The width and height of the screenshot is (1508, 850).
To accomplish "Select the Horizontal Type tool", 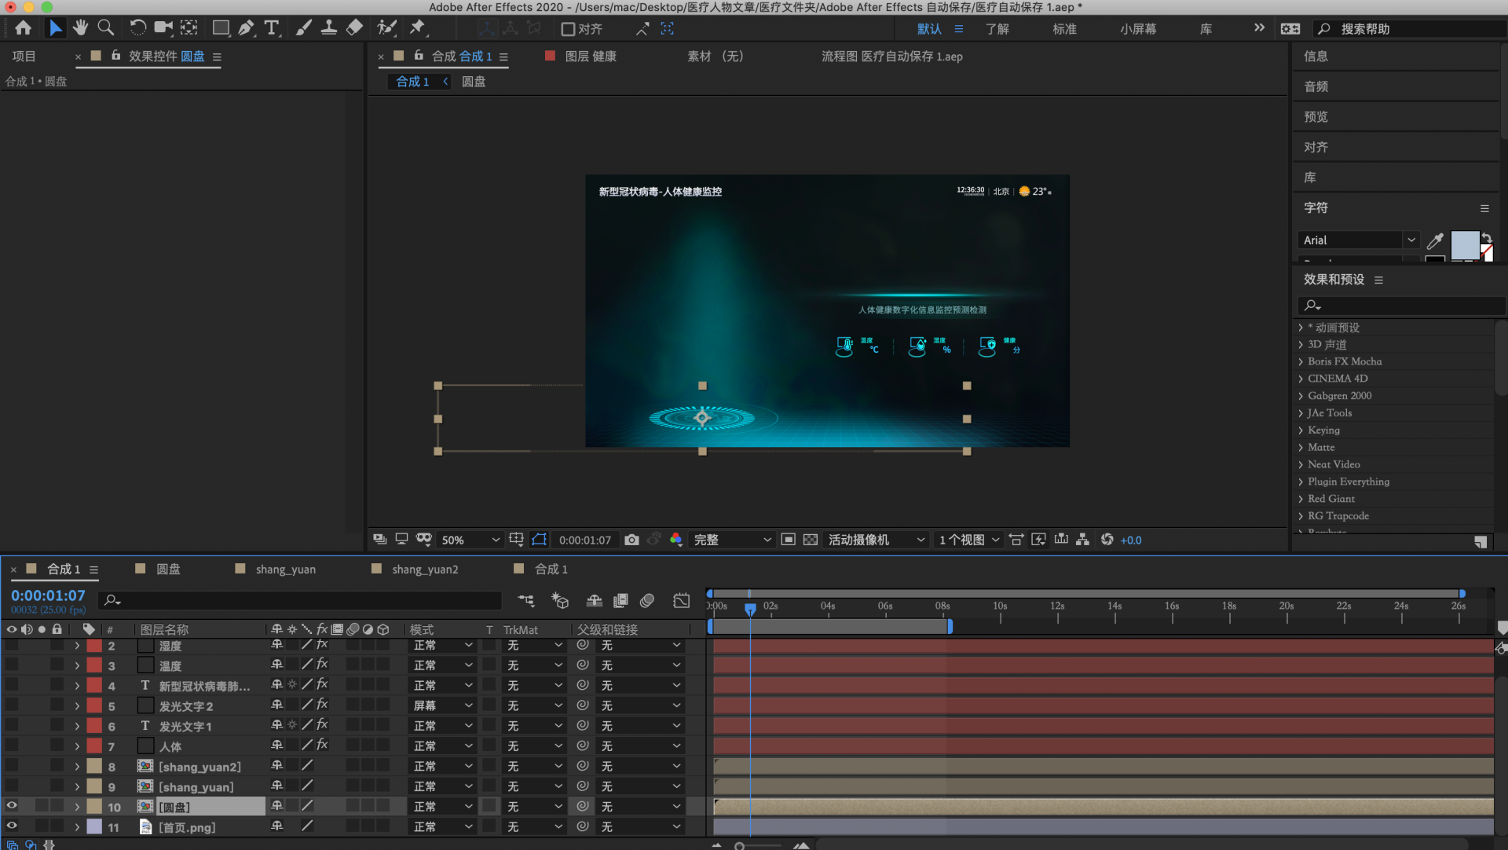I will [272, 28].
